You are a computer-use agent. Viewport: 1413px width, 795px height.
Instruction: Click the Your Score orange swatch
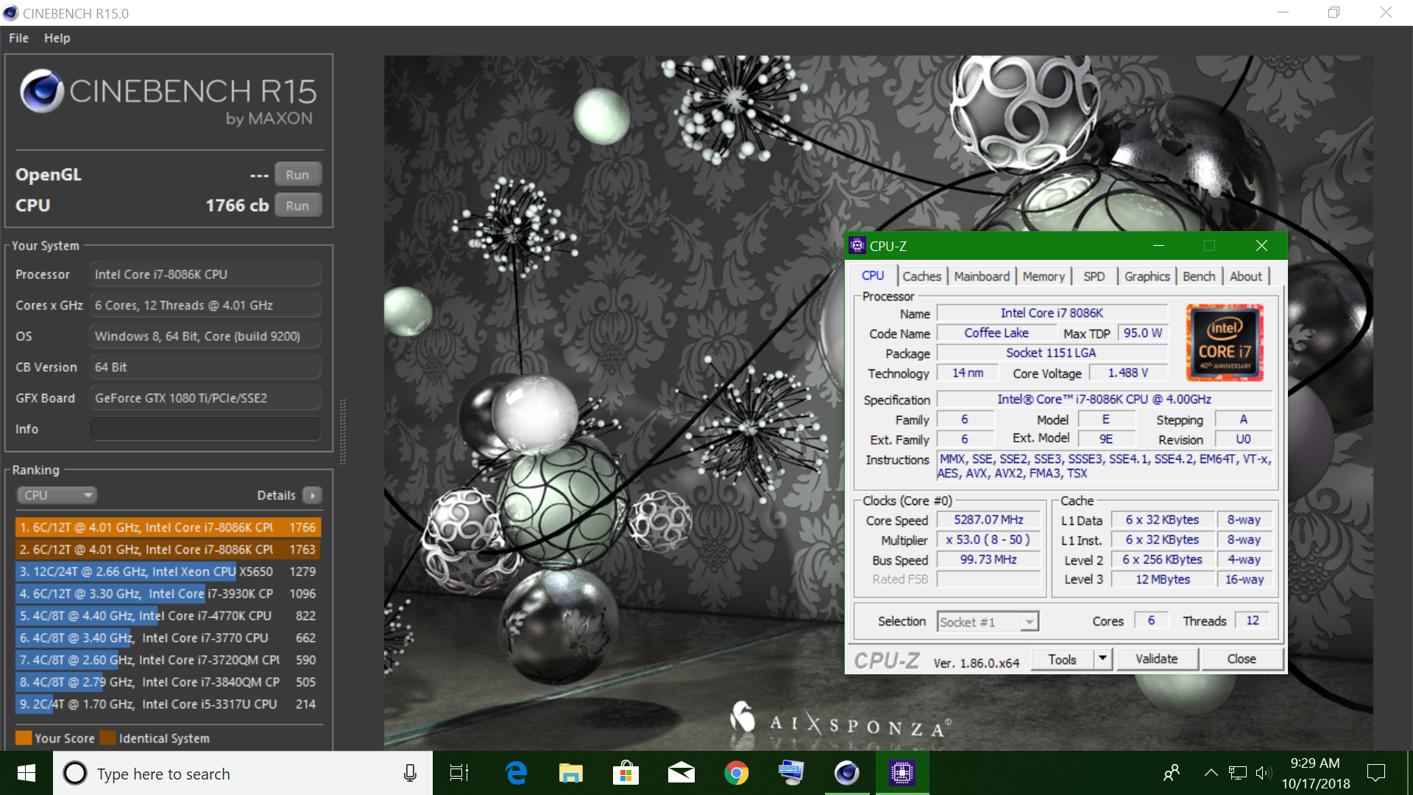[x=24, y=738]
